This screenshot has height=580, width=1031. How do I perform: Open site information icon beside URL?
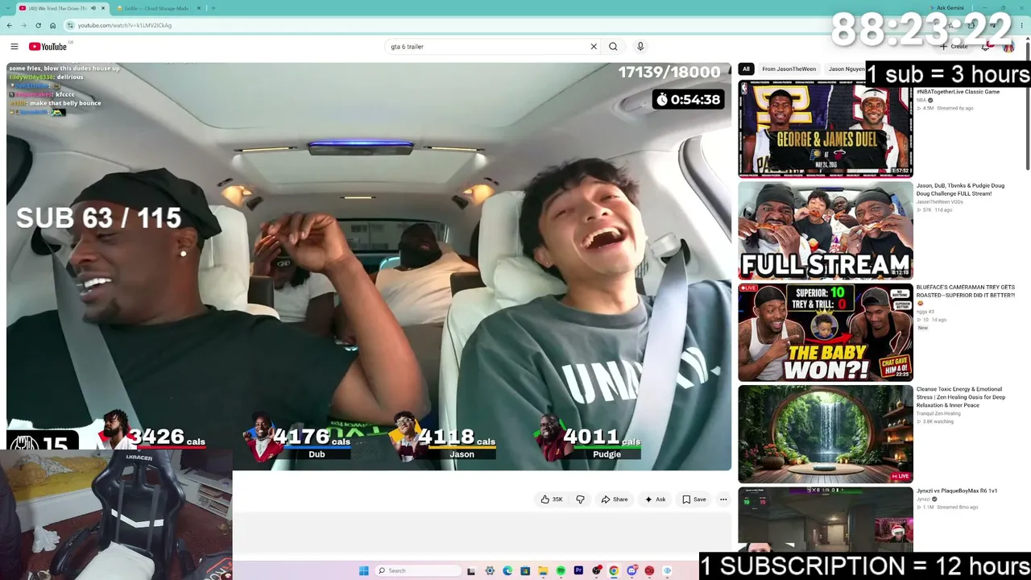click(70, 25)
